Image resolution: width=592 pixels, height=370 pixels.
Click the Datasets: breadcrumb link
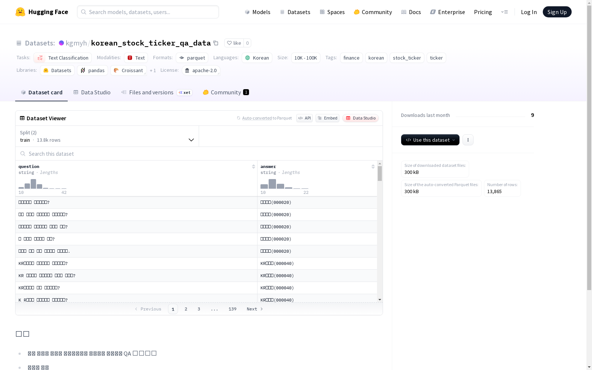(40, 43)
